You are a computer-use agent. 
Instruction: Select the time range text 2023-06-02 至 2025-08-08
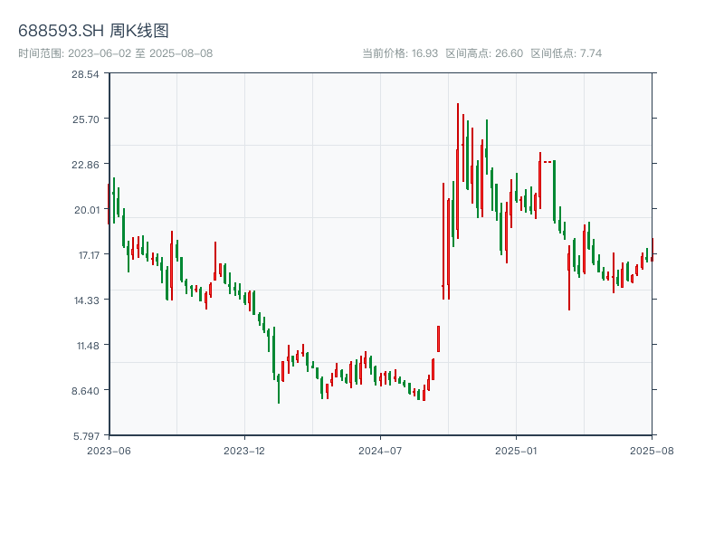[x=140, y=53]
